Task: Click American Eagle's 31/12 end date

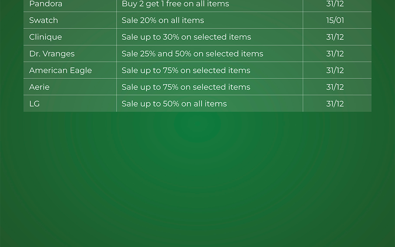Action: [335, 71]
